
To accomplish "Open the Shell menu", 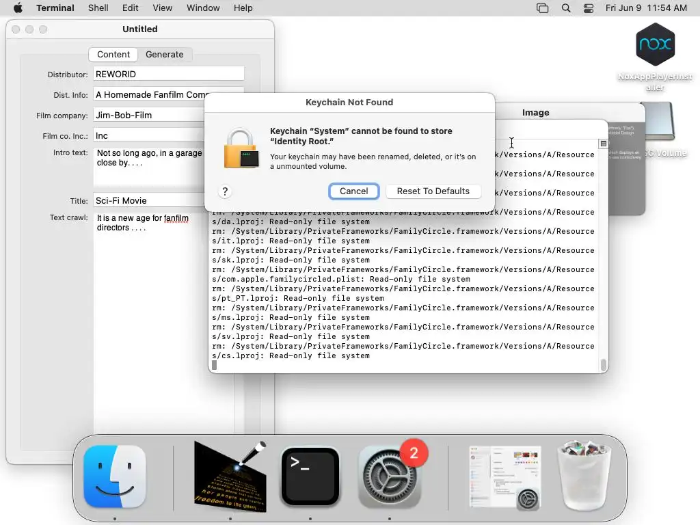I will tap(98, 8).
